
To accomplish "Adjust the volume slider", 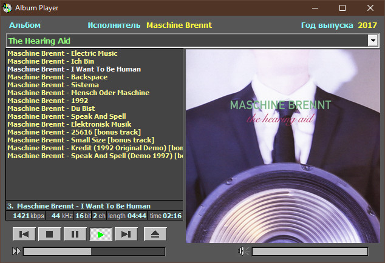I will 310,251.
